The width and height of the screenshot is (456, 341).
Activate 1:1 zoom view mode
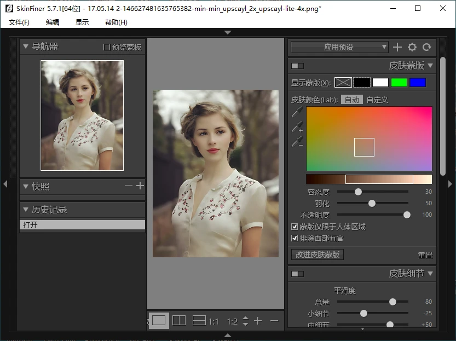[215, 320]
